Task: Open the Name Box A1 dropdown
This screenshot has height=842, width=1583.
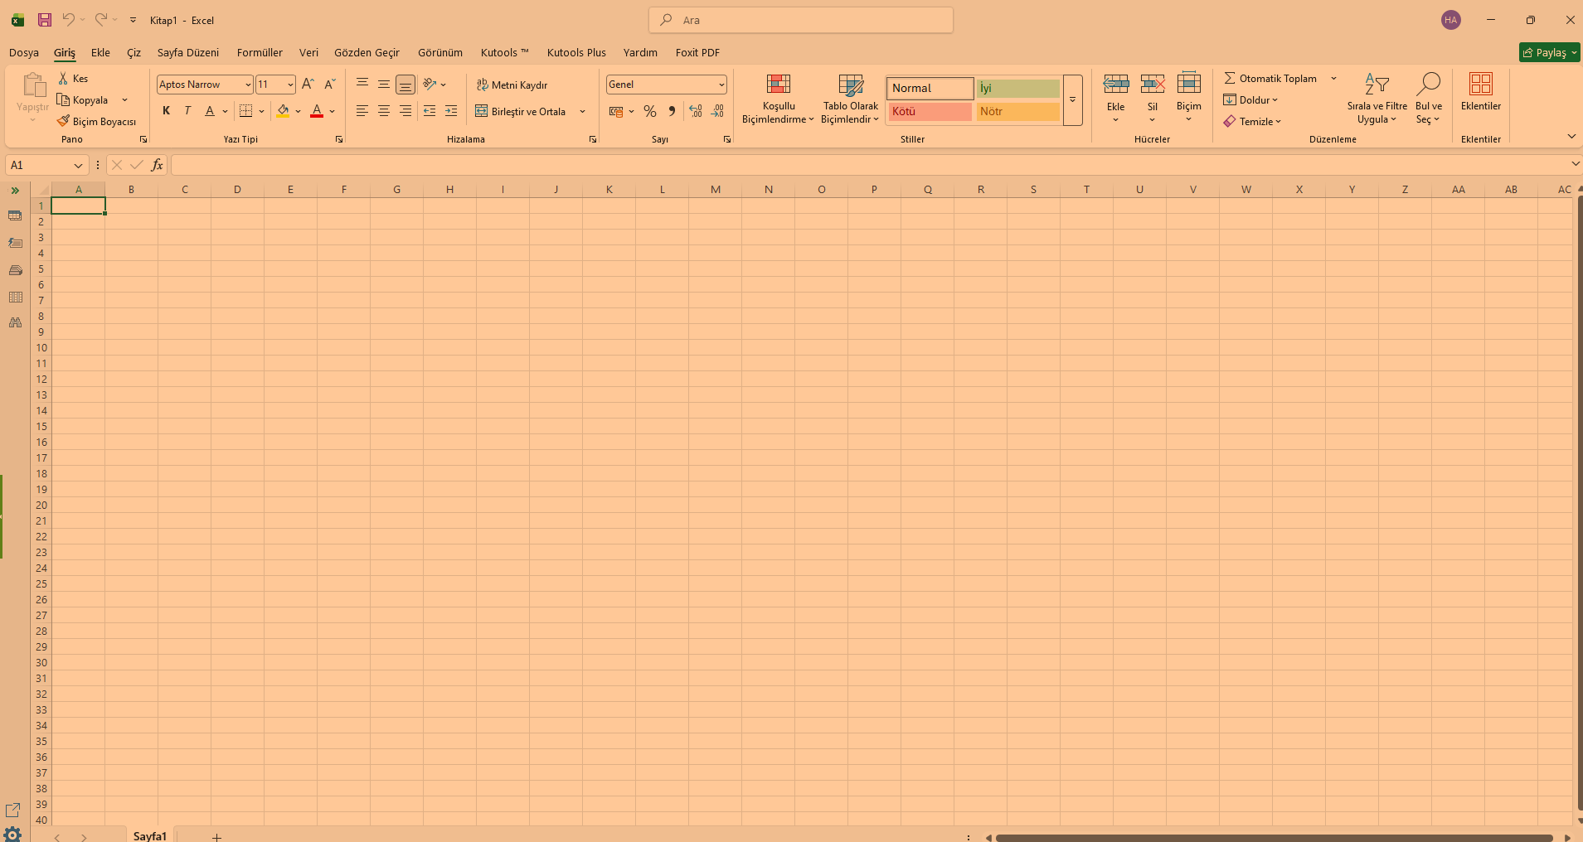Action: [78, 165]
